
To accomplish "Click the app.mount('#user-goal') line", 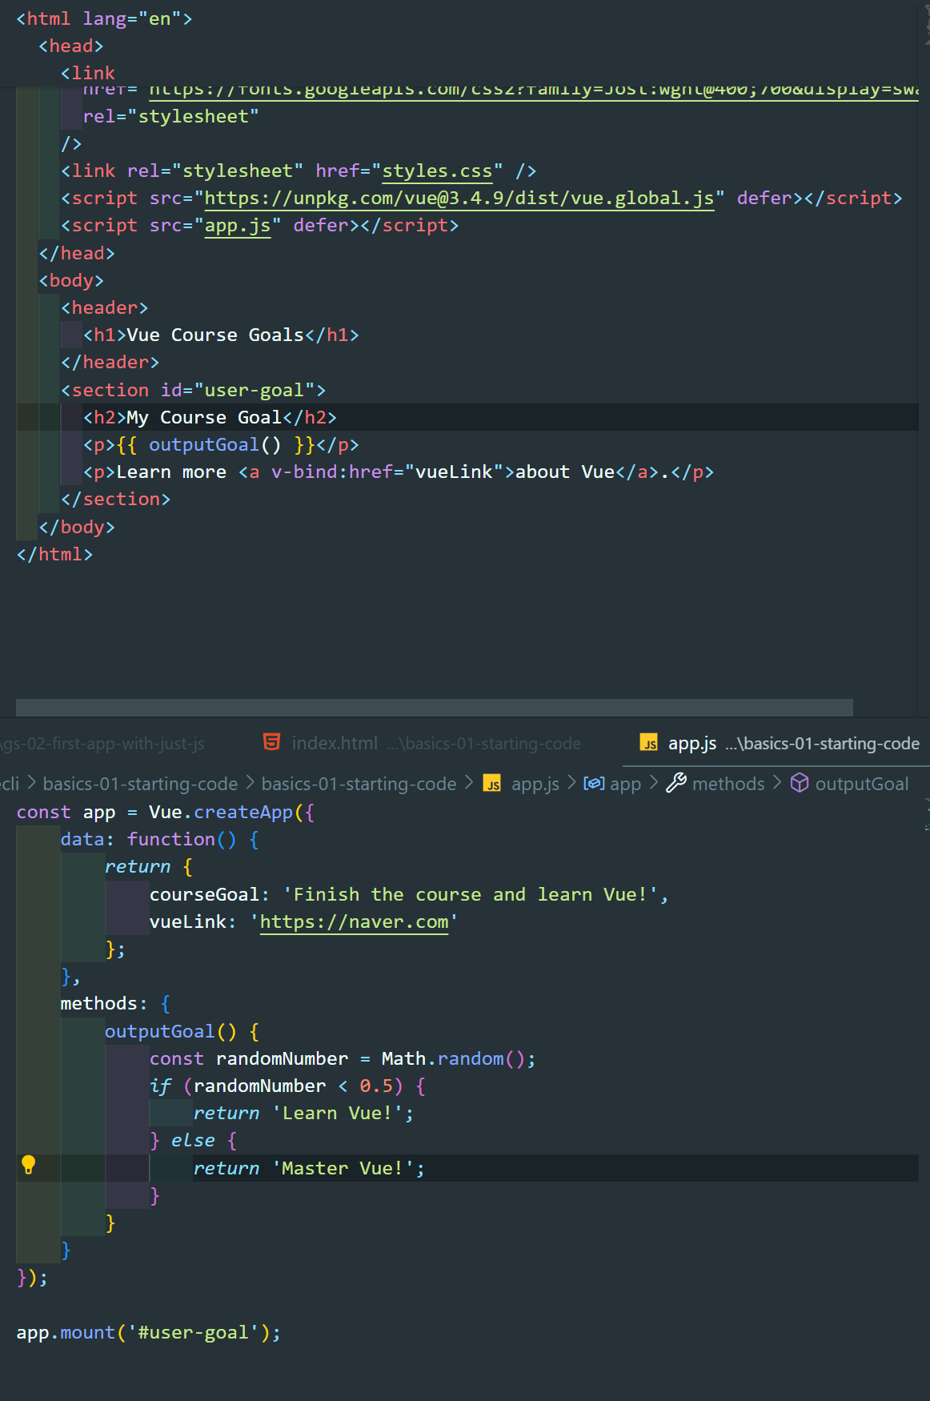I will tap(149, 1332).
